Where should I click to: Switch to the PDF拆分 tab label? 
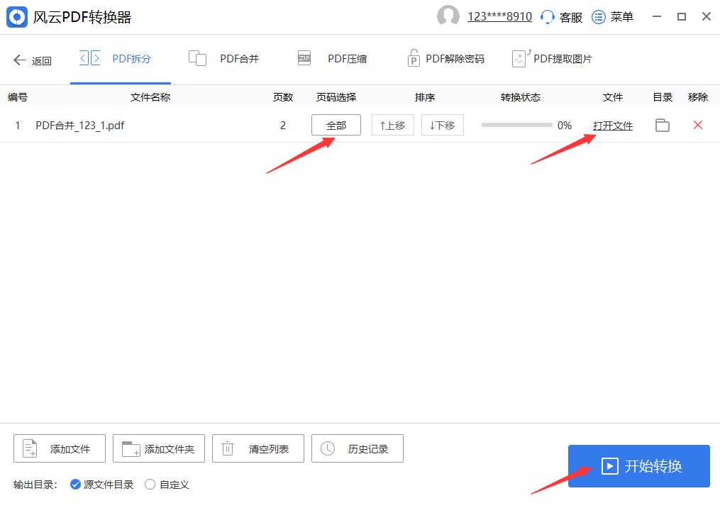click(131, 59)
